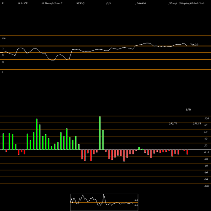This screenshot has height=211, width=211.
Task: Click the 80 label on MR axis
Action: 206,125
